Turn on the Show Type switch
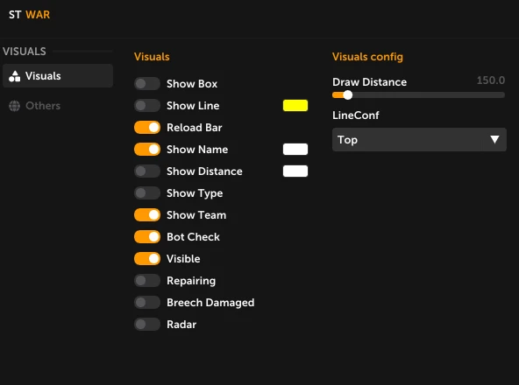519x385 pixels. pyautogui.click(x=147, y=193)
